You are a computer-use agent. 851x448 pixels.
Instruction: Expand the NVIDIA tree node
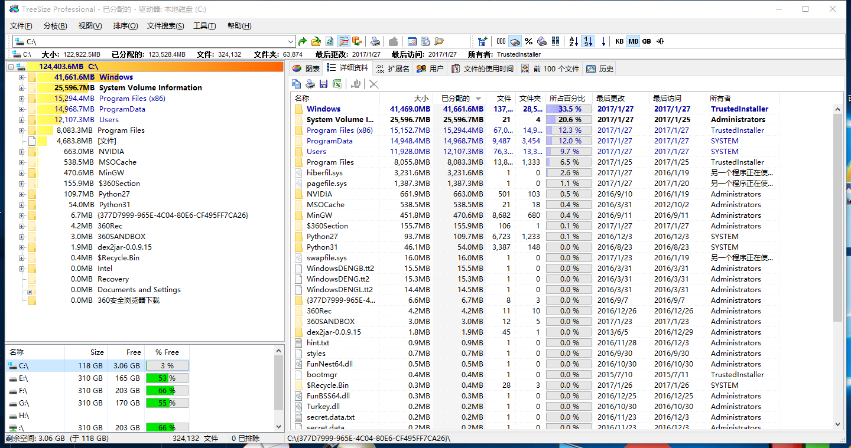click(x=22, y=152)
